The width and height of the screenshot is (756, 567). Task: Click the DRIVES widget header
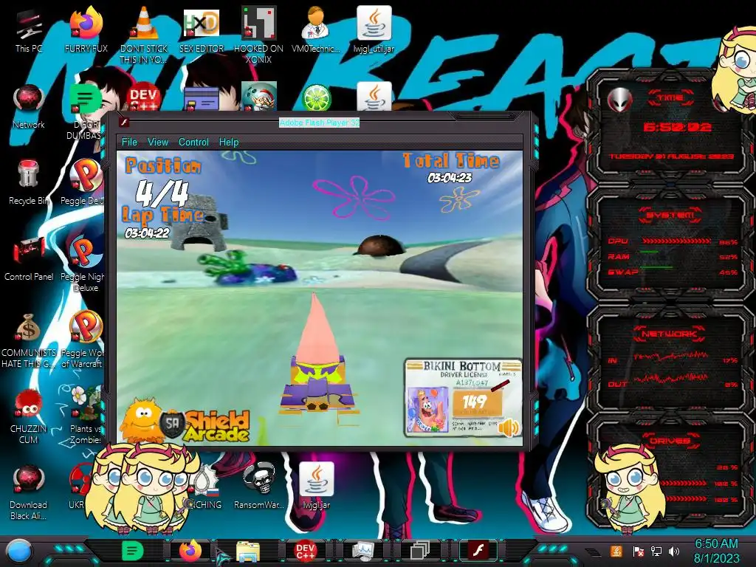pos(670,441)
